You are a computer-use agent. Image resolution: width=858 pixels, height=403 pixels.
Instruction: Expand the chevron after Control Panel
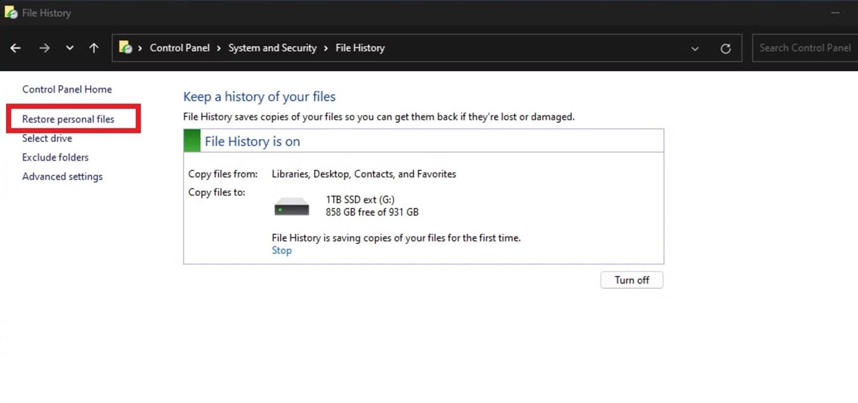click(x=219, y=48)
